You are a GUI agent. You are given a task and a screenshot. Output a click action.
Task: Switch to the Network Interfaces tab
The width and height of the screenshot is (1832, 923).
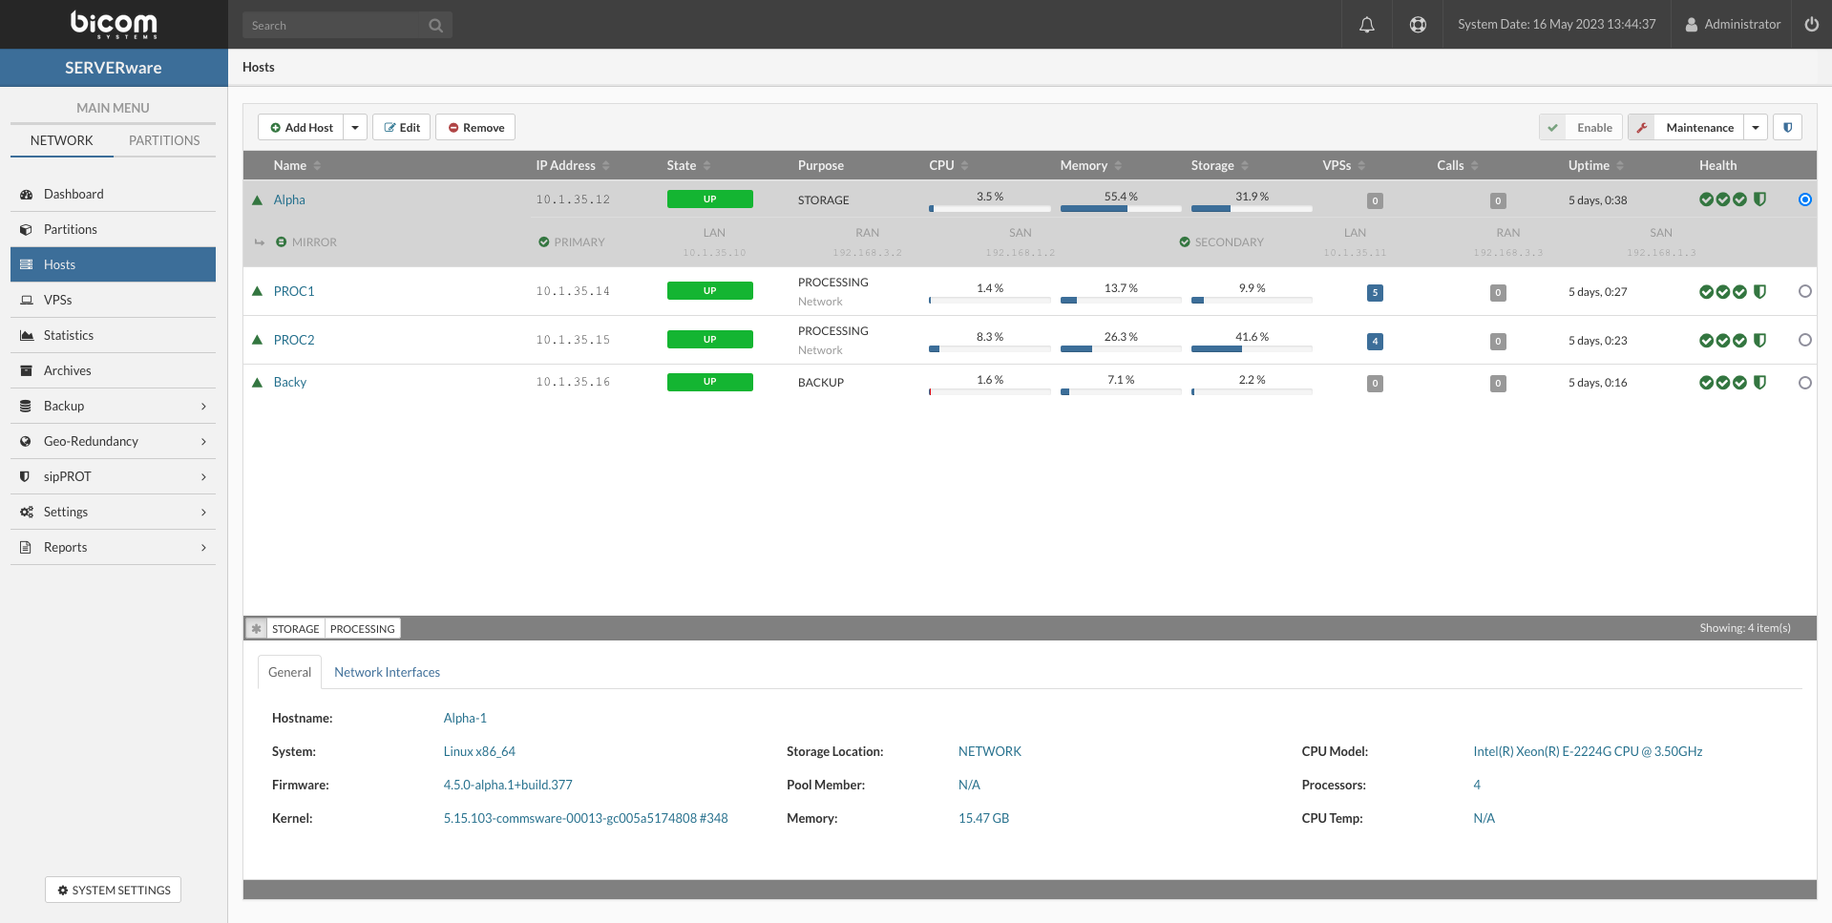tap(387, 672)
